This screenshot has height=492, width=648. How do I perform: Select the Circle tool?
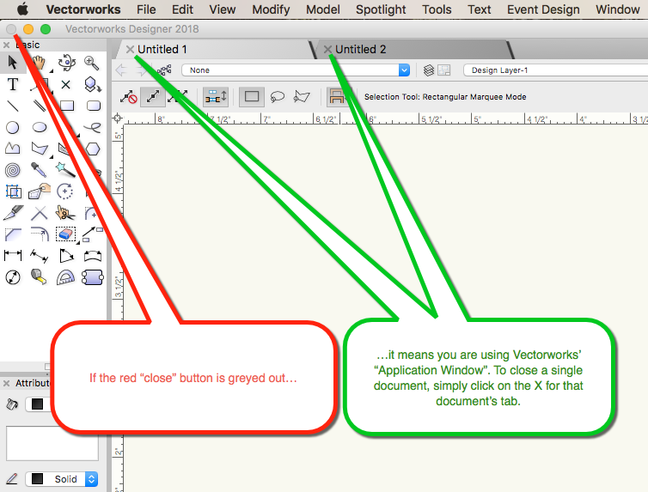(x=13, y=128)
